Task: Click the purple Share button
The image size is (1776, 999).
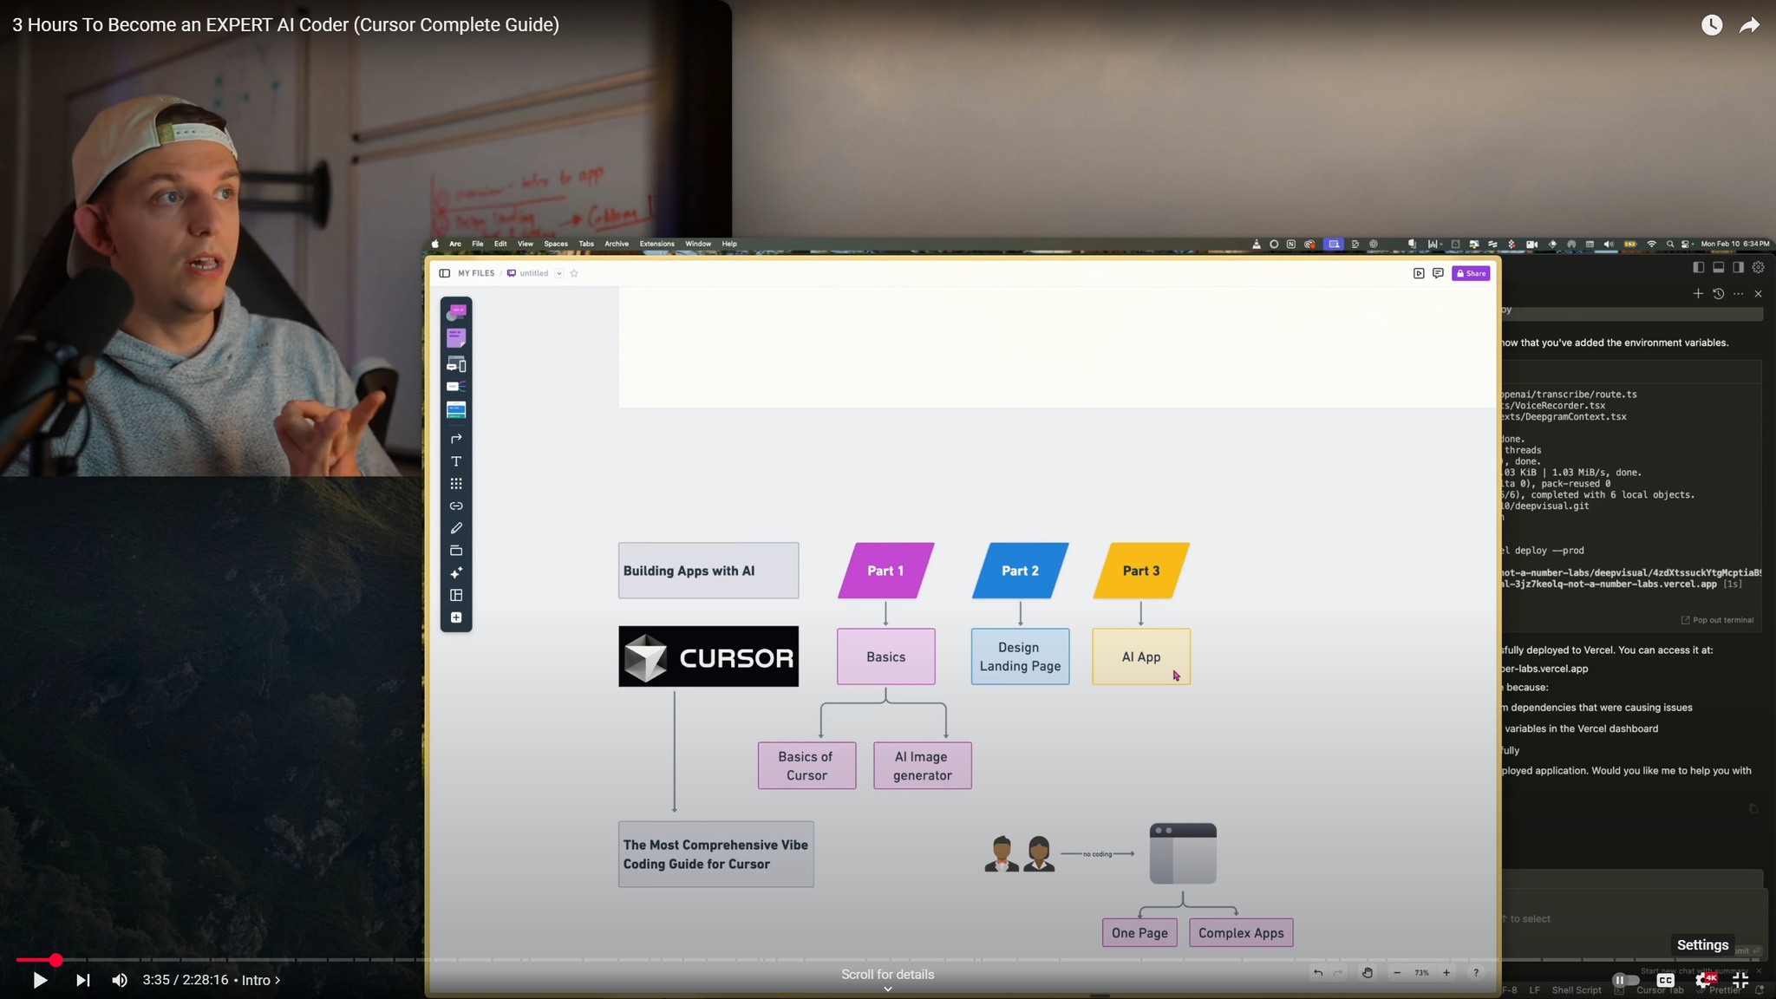Action: coord(1471,273)
